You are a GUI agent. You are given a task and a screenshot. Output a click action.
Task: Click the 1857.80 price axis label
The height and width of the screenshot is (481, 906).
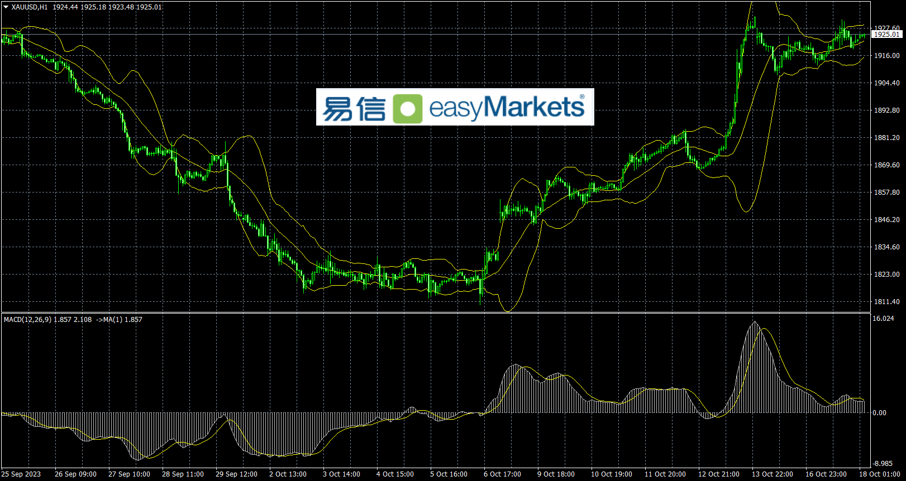[x=887, y=193]
